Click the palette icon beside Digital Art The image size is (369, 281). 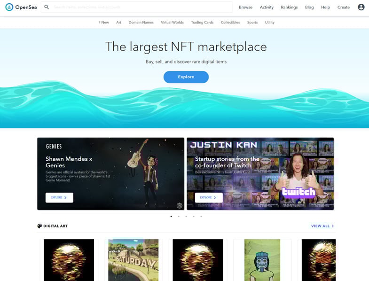(39, 226)
